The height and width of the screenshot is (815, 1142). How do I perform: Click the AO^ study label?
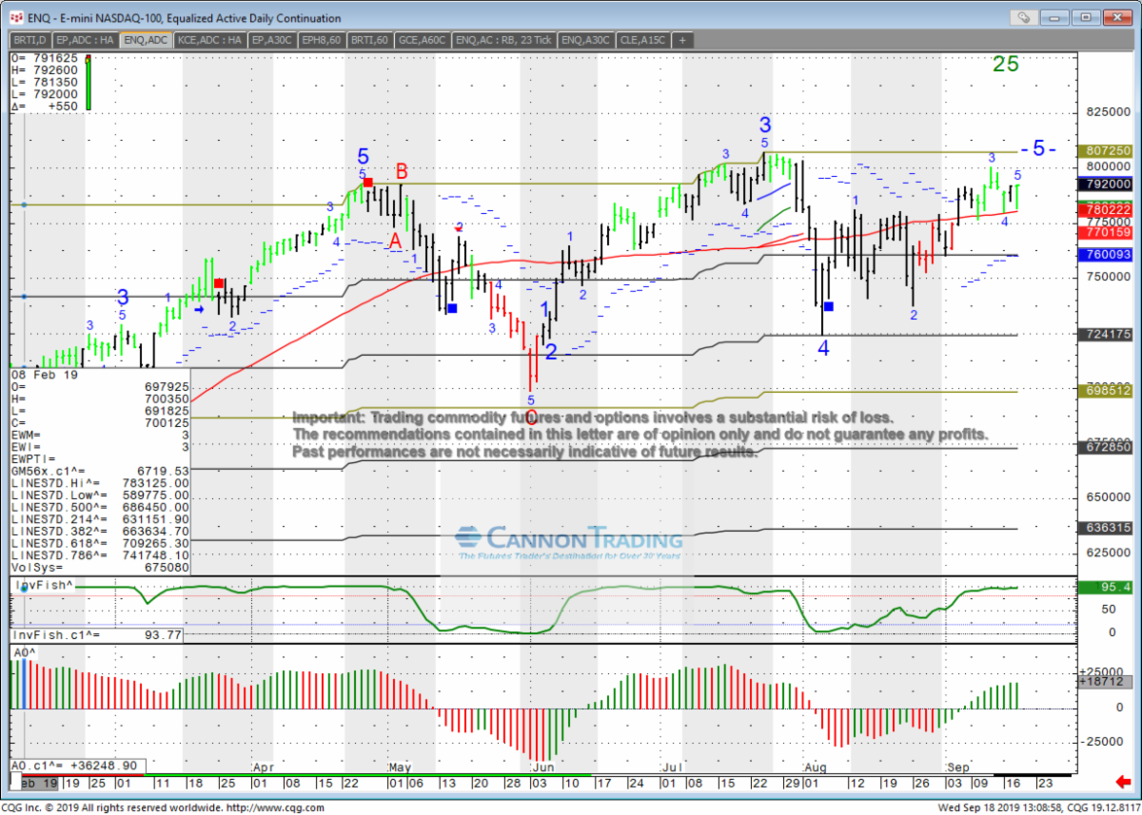pos(23,652)
